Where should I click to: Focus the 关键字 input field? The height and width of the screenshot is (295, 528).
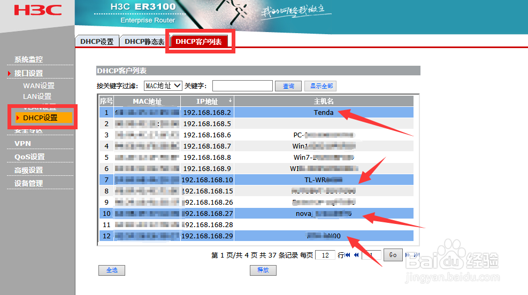[242, 86]
